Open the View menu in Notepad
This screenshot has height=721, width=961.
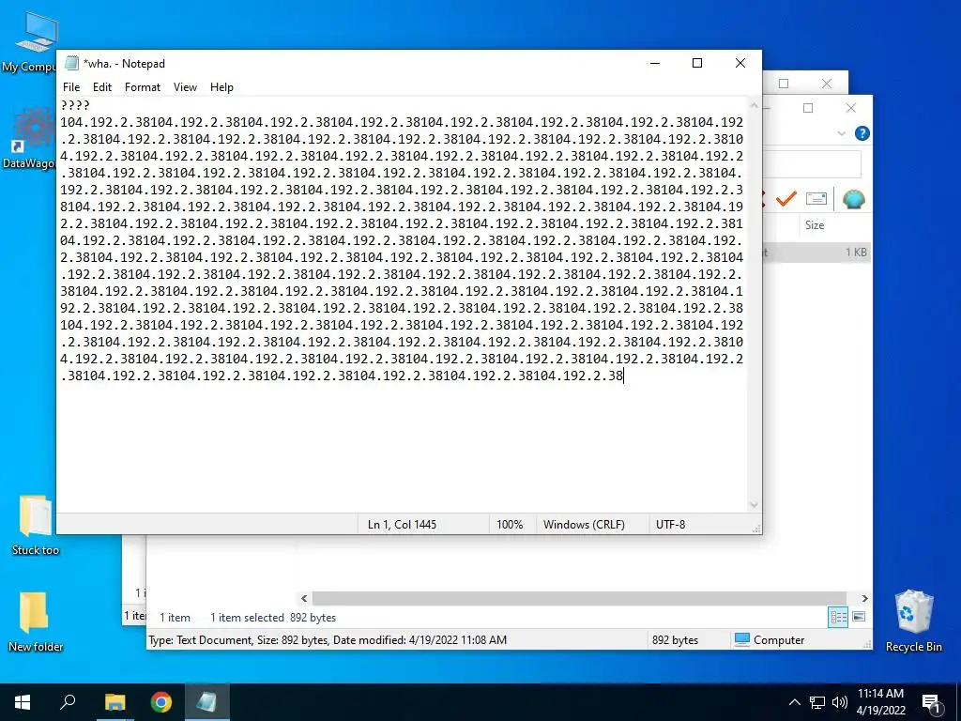click(185, 87)
